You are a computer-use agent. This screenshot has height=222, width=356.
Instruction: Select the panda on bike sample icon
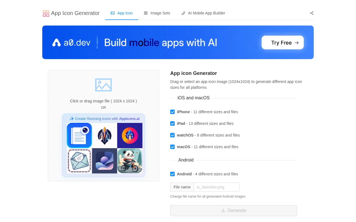coord(130,161)
